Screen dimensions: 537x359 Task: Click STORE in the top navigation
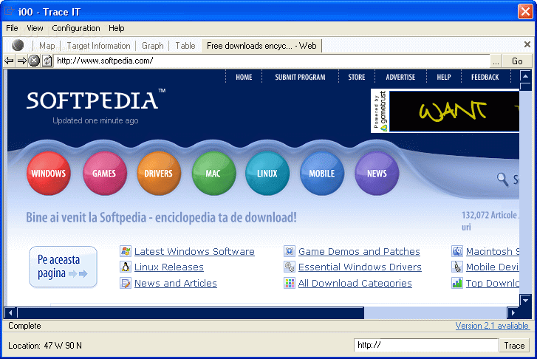coord(357,77)
